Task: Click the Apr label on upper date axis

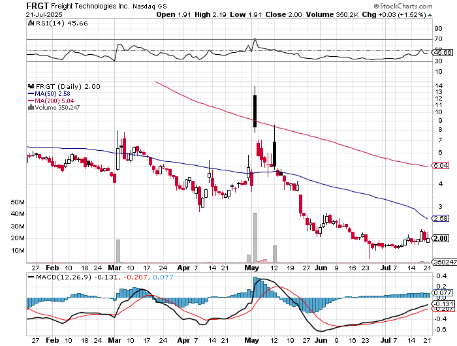Action: [x=183, y=268]
